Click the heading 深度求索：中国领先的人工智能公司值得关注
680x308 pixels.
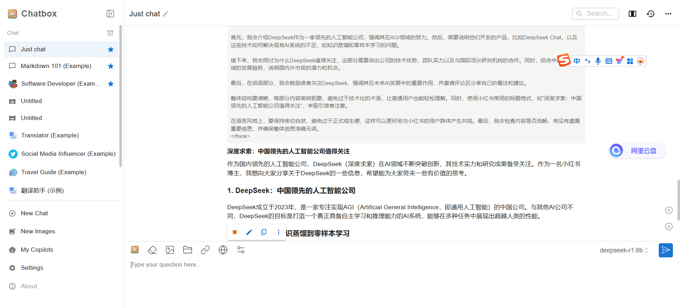[288, 152]
